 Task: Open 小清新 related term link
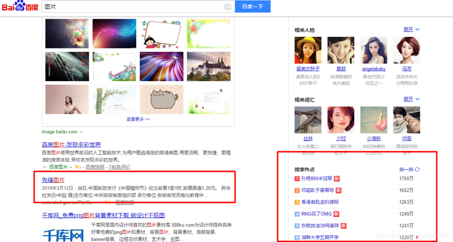coord(374,138)
